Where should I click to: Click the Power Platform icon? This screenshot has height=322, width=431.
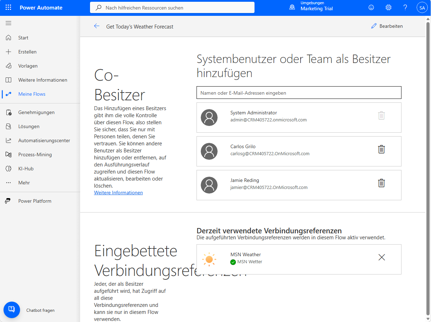coord(8,201)
